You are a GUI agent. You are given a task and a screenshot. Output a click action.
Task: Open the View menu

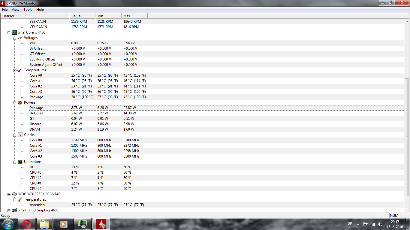click(15, 10)
